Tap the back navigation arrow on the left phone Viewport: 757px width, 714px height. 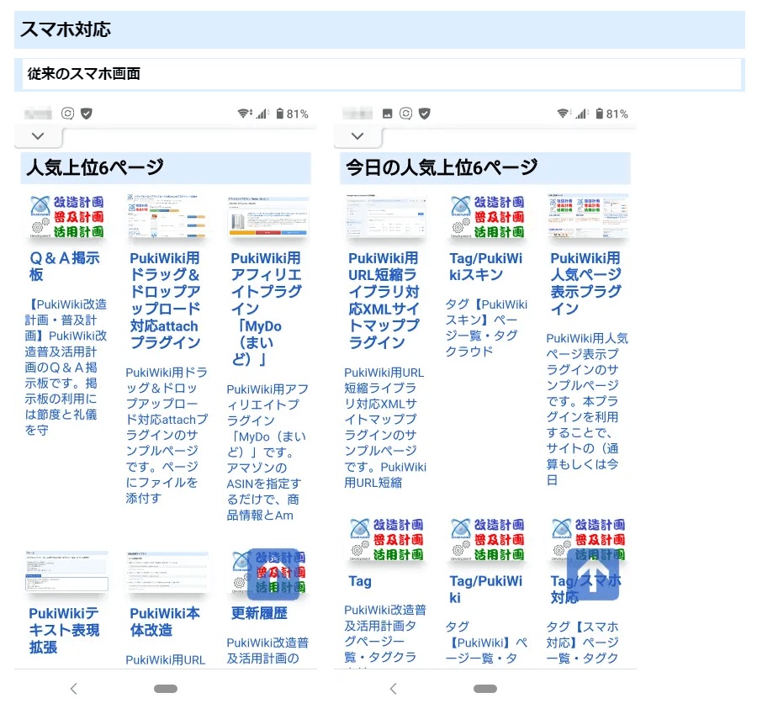(x=74, y=688)
